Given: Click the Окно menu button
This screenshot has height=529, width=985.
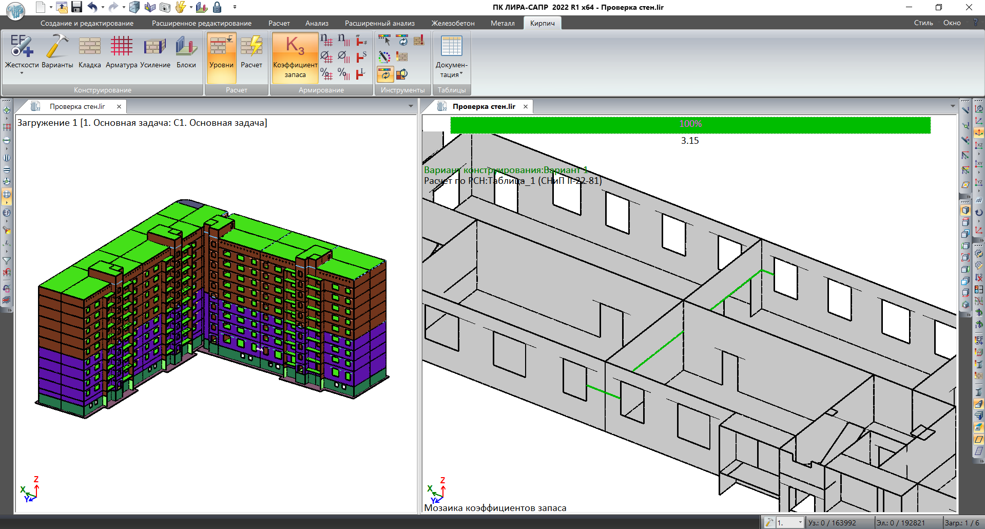Looking at the screenshot, I should 952,23.
